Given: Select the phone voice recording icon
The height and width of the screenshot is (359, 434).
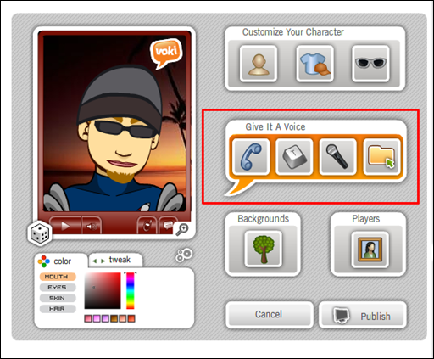Looking at the screenshot, I should [x=251, y=156].
